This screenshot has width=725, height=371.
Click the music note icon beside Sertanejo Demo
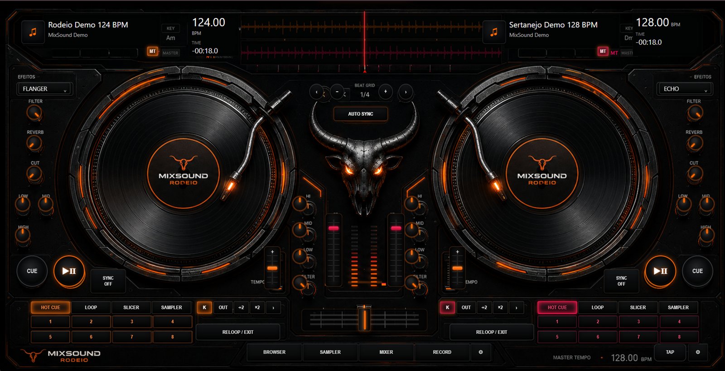[494, 32]
